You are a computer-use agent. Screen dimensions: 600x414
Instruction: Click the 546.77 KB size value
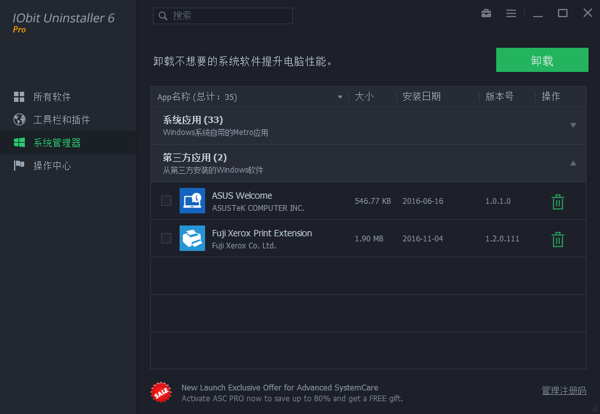(x=373, y=201)
